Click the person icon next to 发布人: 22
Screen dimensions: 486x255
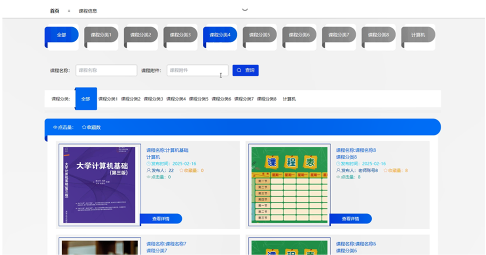(x=149, y=170)
